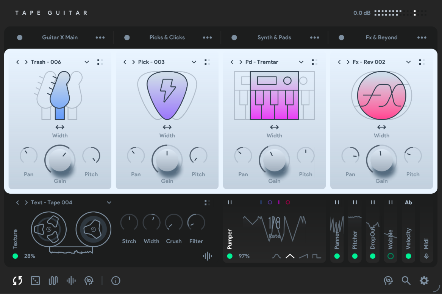Image resolution: width=442 pixels, height=294 pixels.
Task: Toggle the Synth & Pads layer dot
Action: [234, 37]
